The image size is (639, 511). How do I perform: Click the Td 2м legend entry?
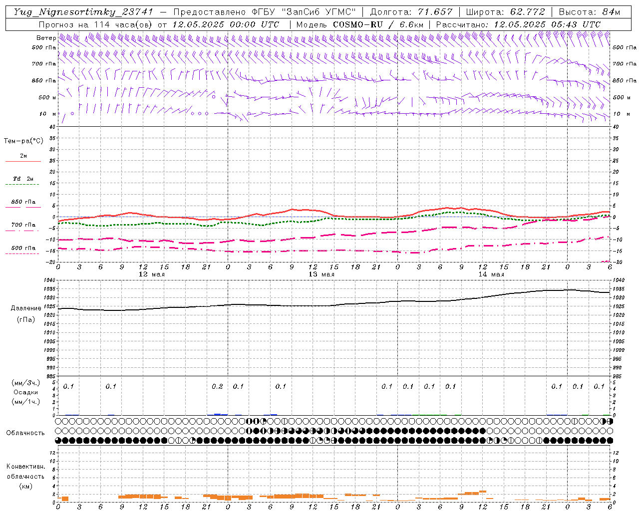point(23,179)
